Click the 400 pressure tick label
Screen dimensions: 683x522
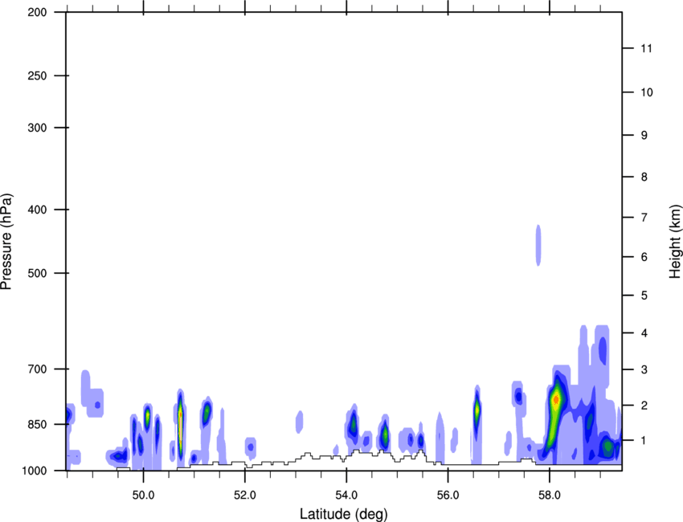coord(37,210)
